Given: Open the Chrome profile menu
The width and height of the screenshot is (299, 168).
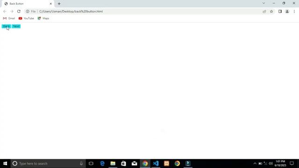Looking at the screenshot, I should (287, 11).
